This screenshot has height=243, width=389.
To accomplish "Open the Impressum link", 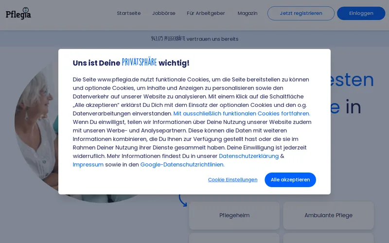I will 88,165.
